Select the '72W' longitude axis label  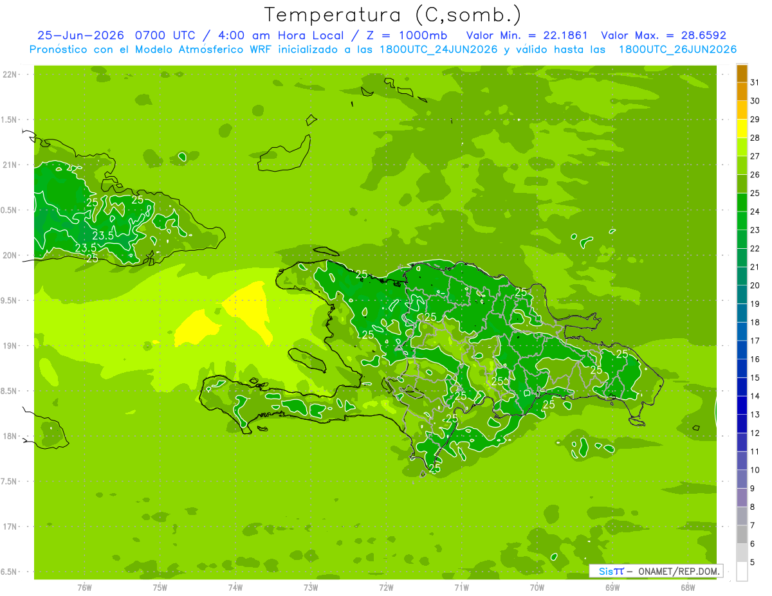pos(386,588)
